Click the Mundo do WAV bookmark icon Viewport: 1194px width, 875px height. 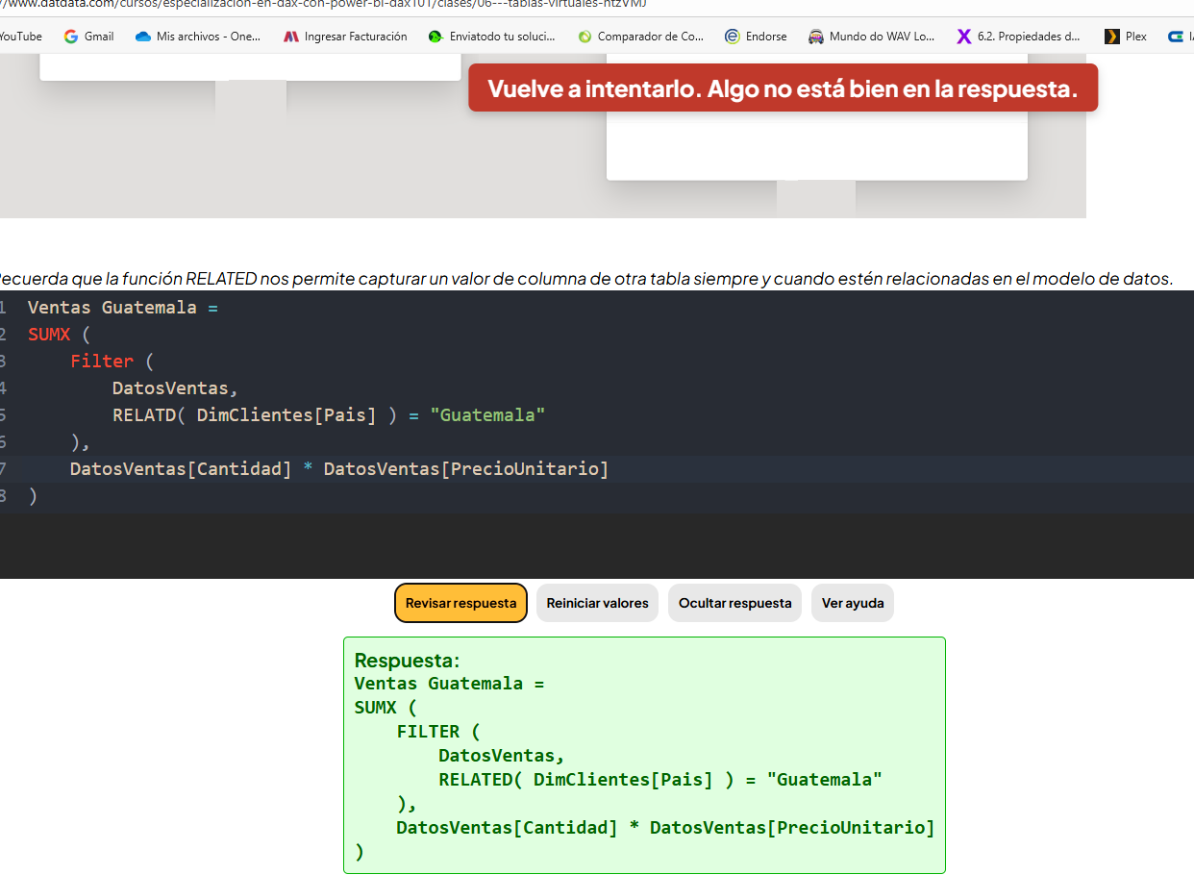[x=816, y=37]
